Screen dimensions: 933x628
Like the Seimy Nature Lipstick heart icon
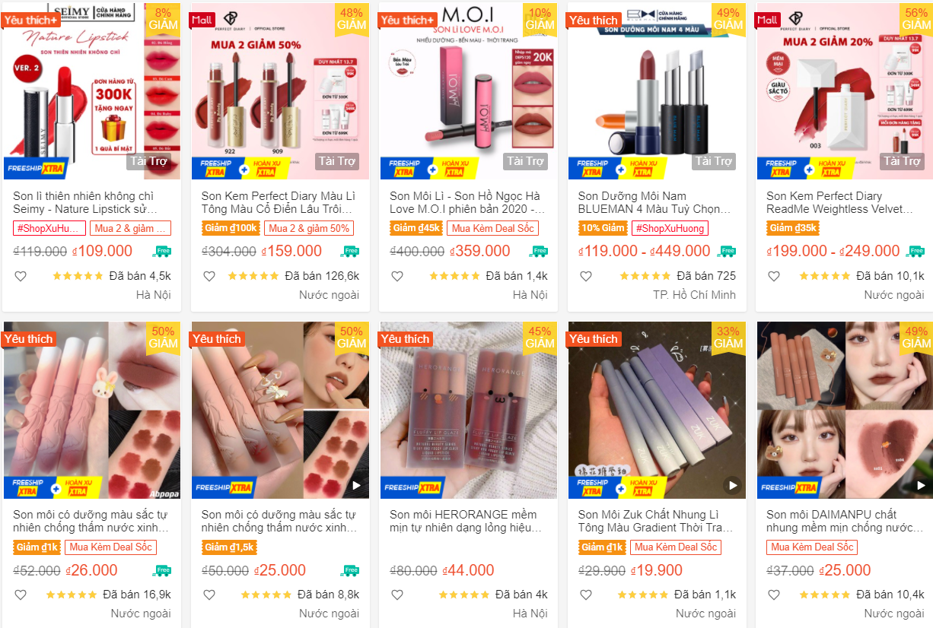(x=21, y=276)
